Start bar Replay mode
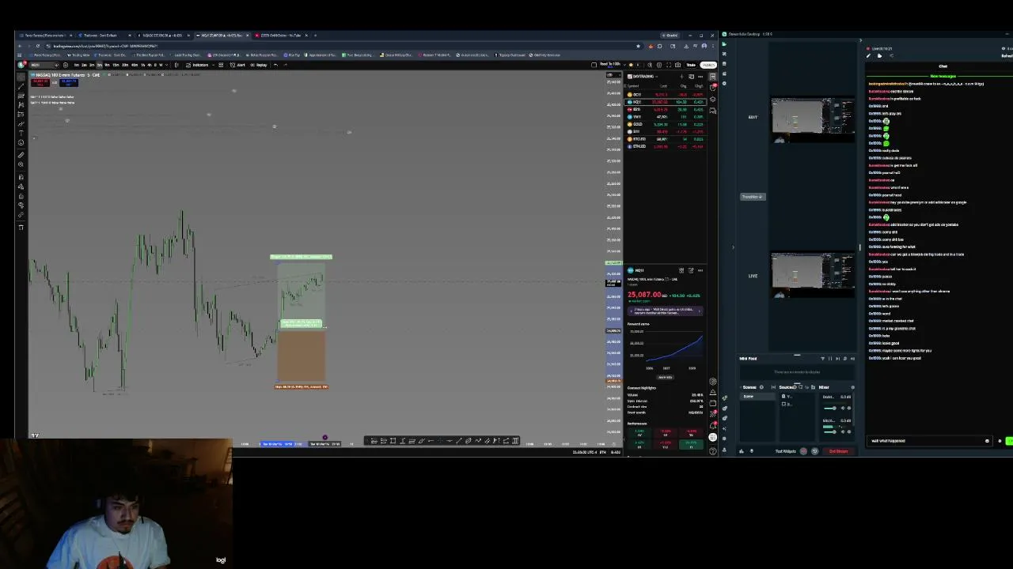Screen dimensions: 1013x569 (260, 65)
